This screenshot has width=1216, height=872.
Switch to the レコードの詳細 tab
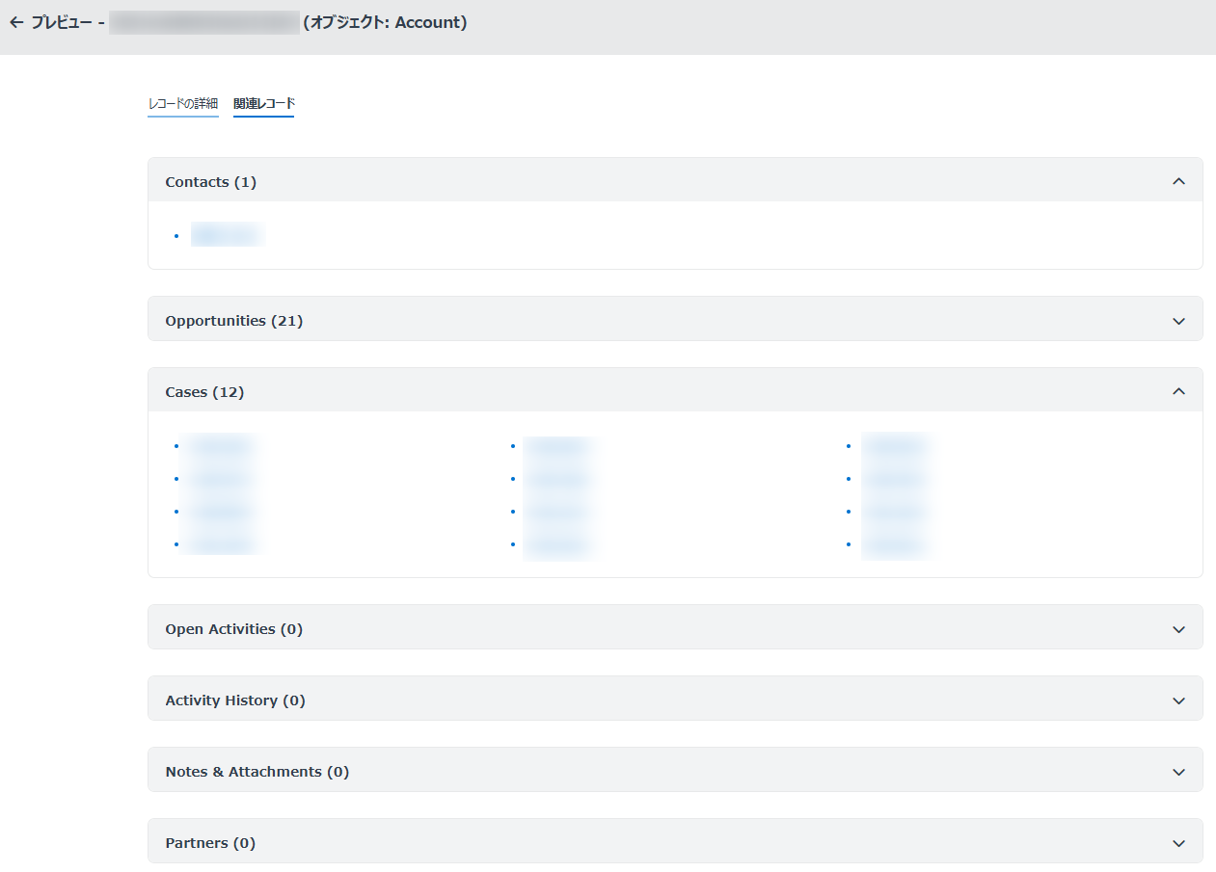182,103
